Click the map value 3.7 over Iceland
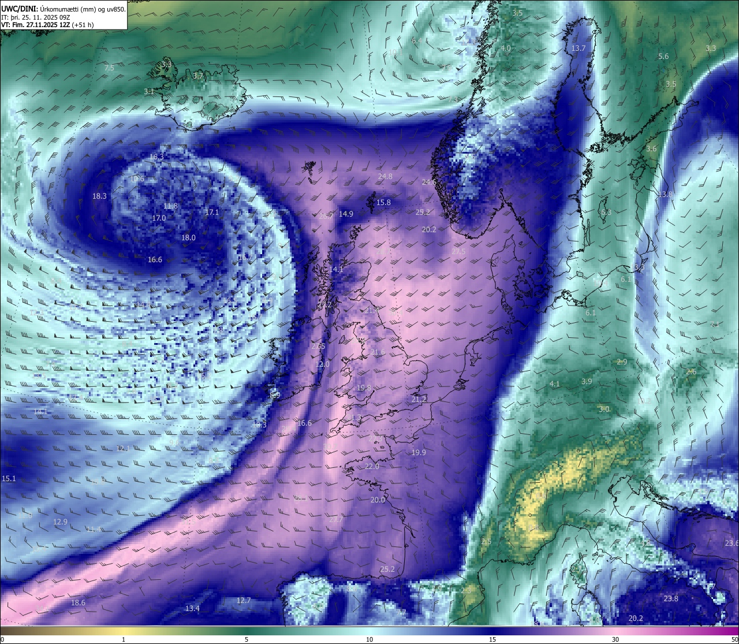Viewport: 739px width, 644px height. tap(198, 76)
